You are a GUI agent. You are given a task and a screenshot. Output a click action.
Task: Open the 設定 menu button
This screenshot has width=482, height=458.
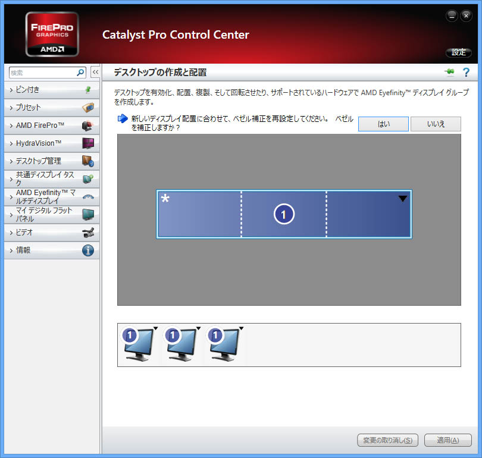point(459,52)
